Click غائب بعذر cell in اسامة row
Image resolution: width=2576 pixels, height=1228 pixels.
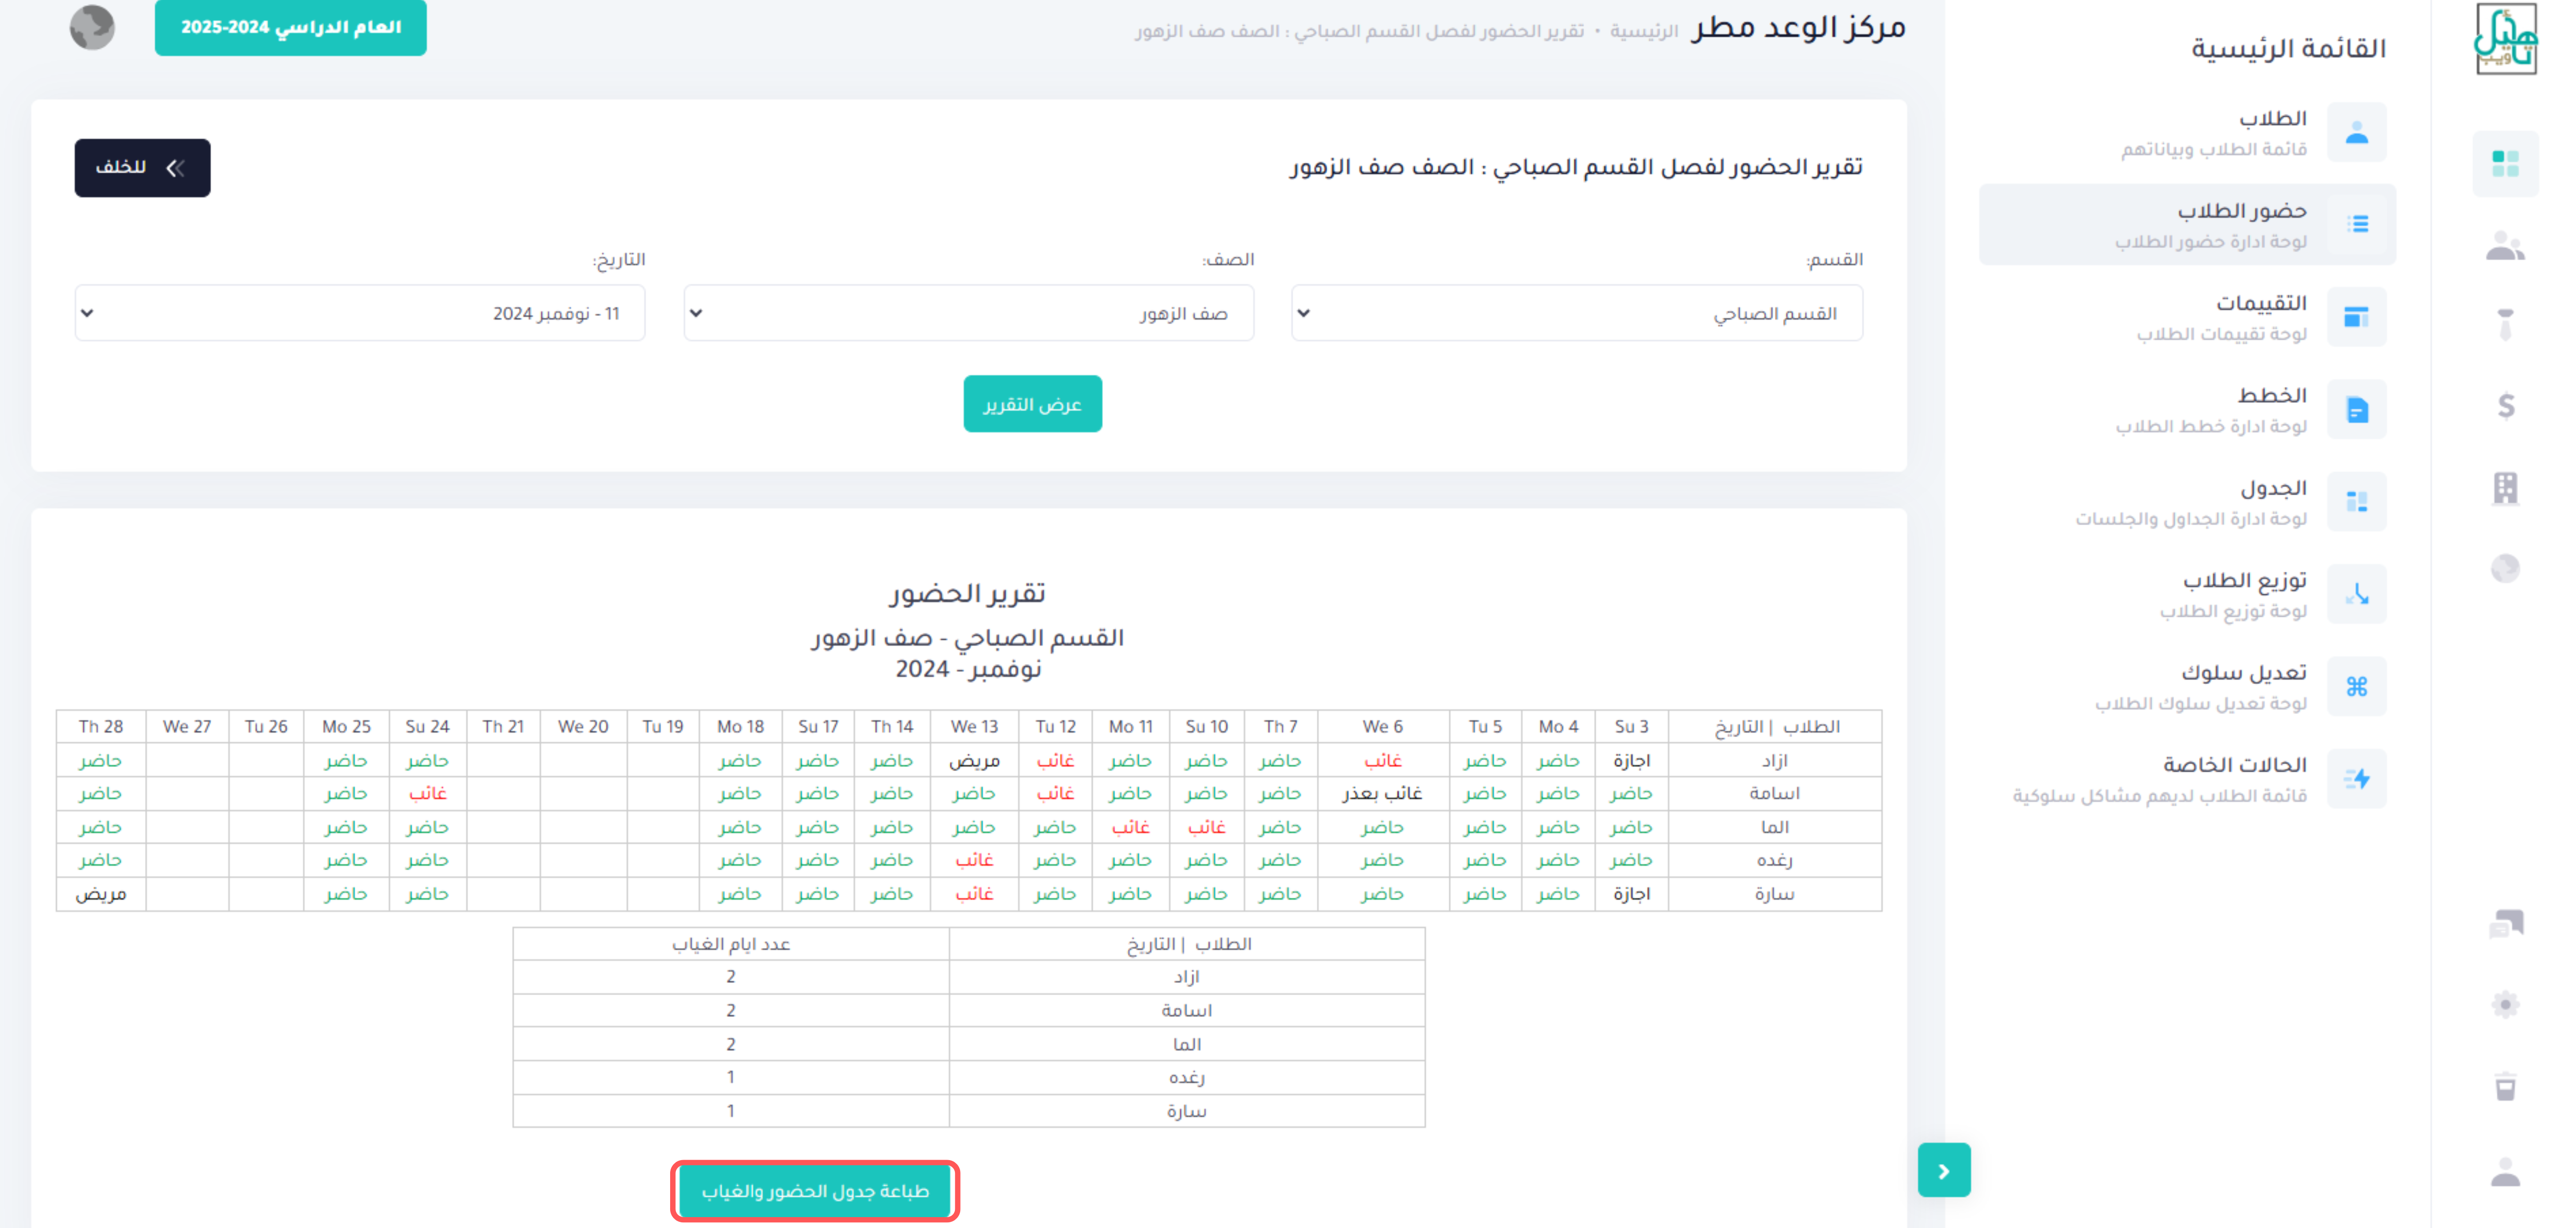click(1383, 793)
